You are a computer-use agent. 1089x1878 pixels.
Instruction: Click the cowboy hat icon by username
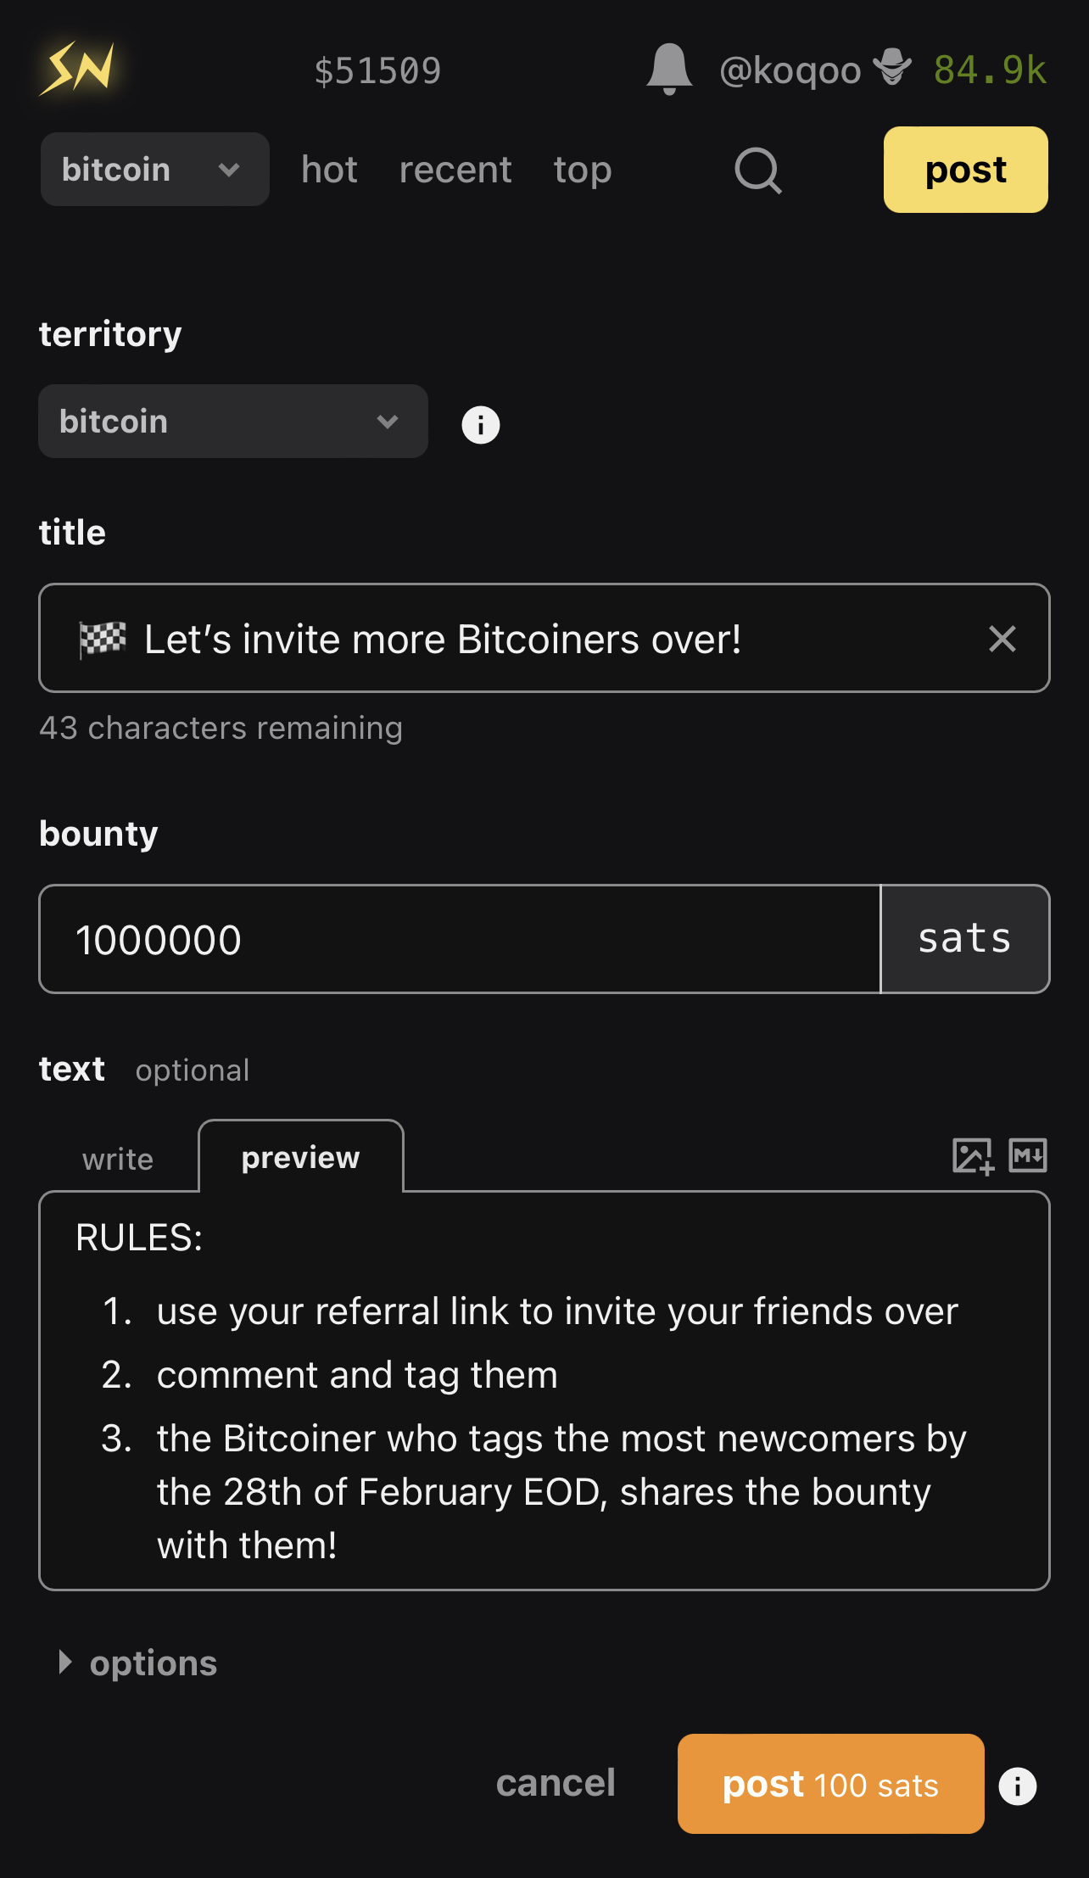click(x=892, y=68)
